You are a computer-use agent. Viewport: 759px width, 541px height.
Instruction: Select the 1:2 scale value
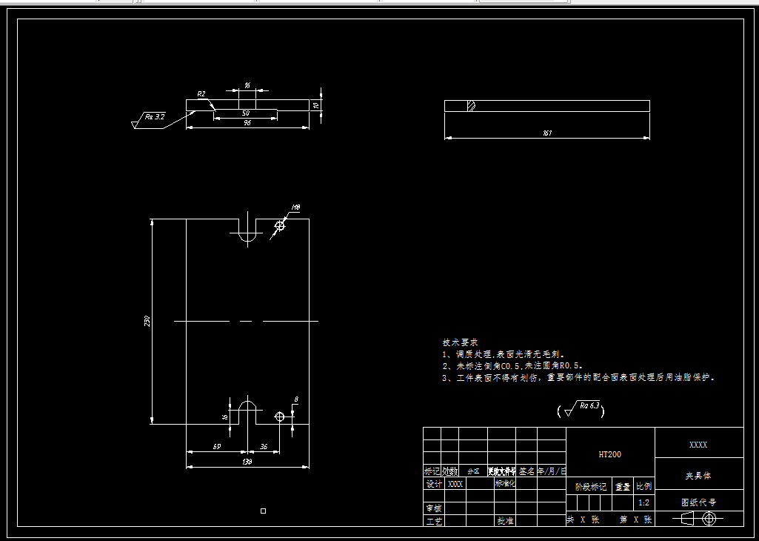(x=643, y=502)
